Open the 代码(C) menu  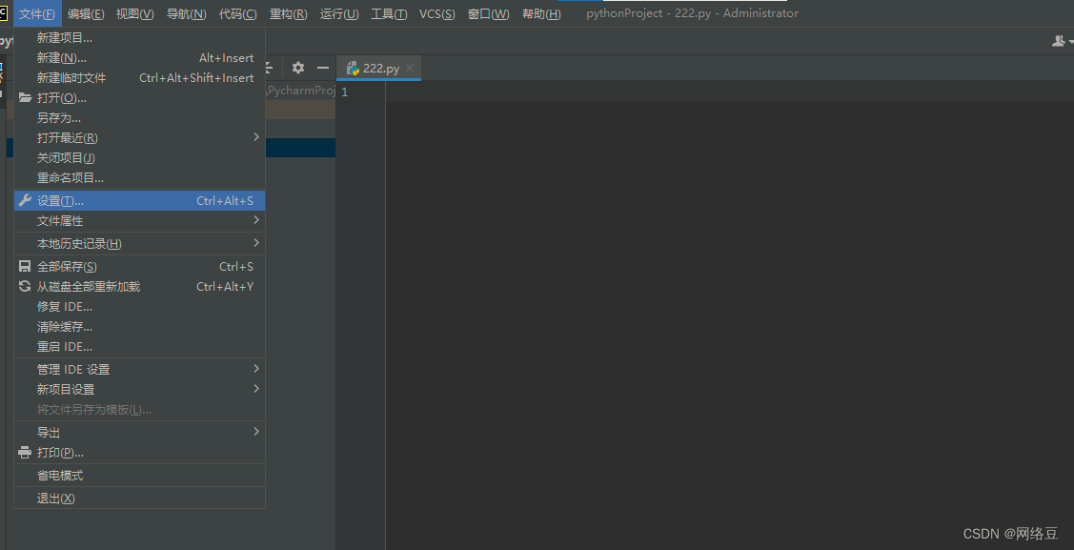[x=237, y=13]
